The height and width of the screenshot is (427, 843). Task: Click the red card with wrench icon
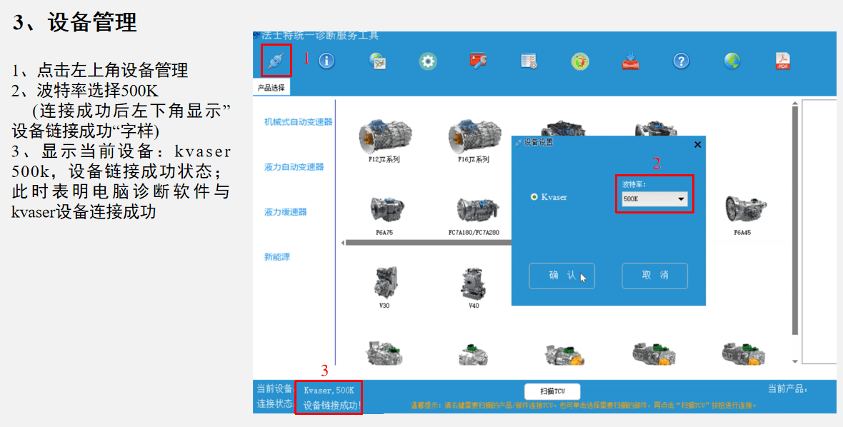tap(478, 61)
